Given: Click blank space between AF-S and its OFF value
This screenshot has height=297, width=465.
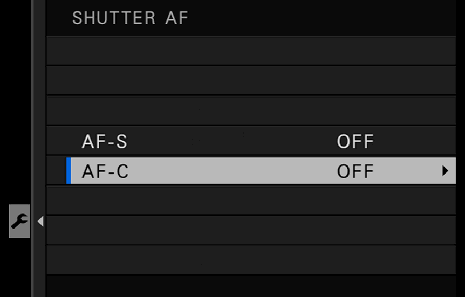Looking at the screenshot, I should 231,141.
